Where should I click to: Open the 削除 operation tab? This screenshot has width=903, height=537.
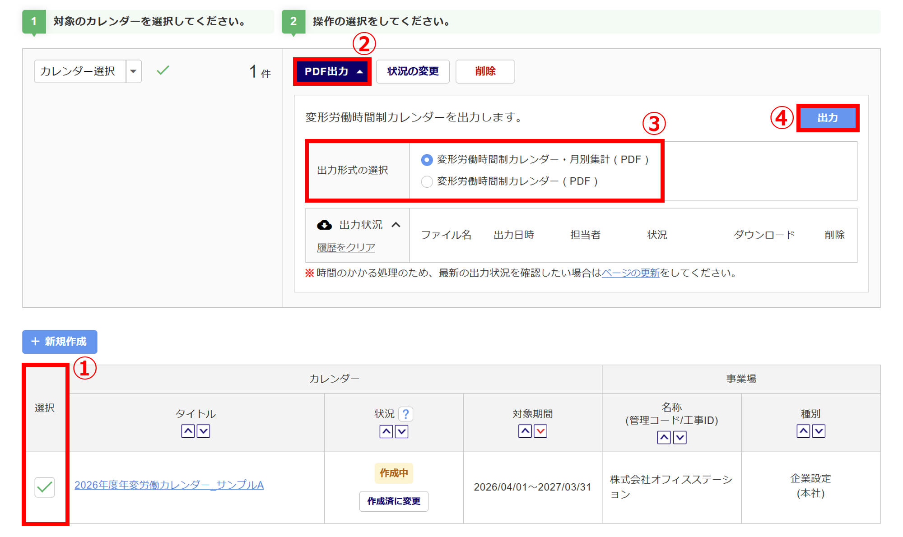[485, 71]
